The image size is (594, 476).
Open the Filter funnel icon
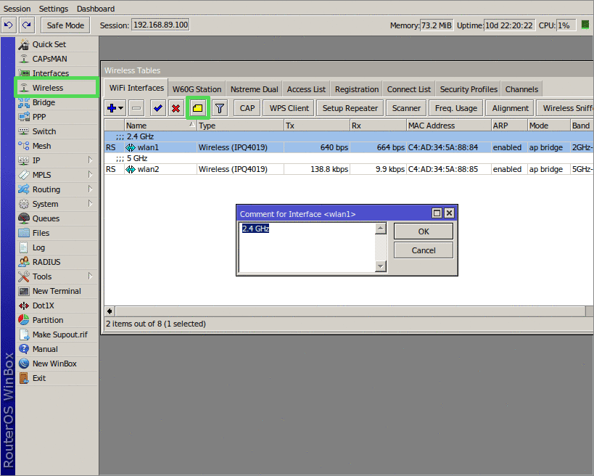coord(220,108)
